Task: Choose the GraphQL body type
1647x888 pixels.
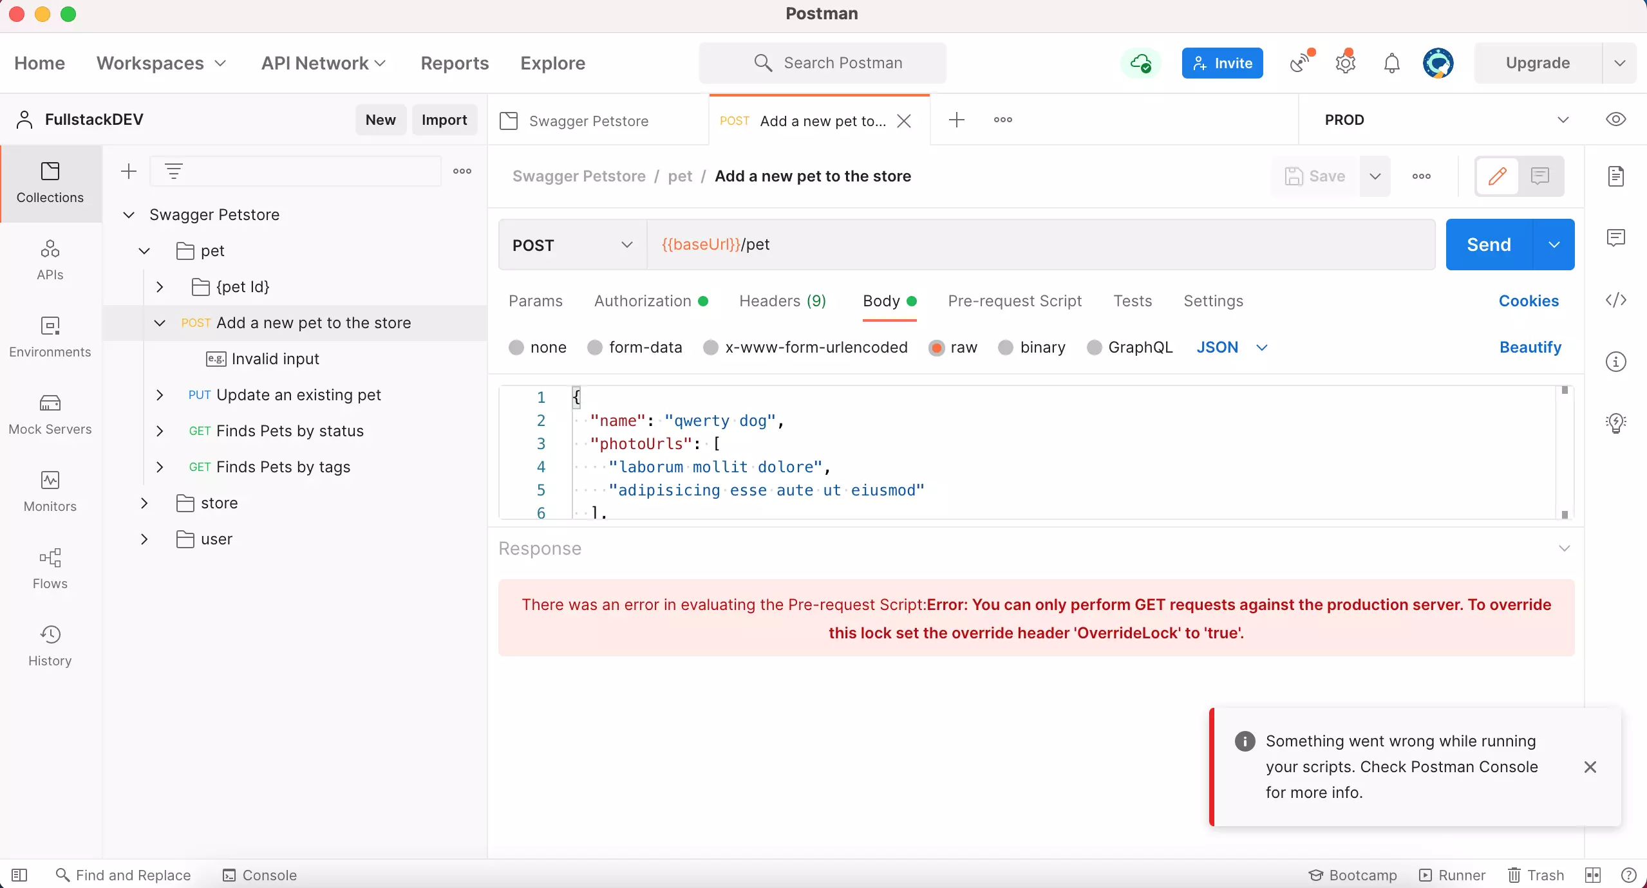Action: tap(1094, 347)
